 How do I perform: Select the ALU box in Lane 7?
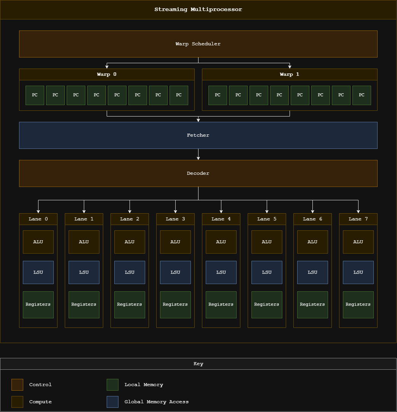[x=359, y=242]
